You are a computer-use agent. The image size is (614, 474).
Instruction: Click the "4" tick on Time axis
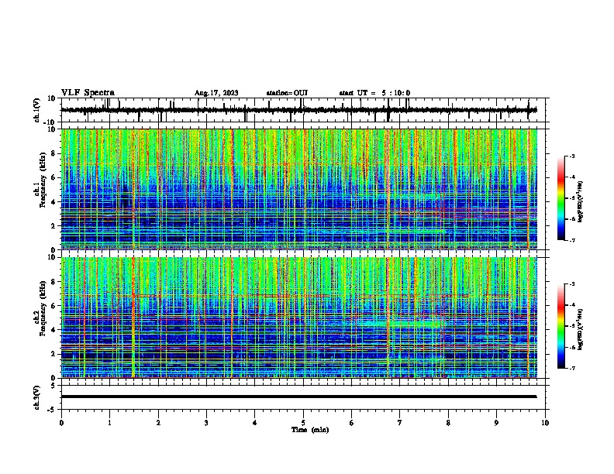(255, 423)
